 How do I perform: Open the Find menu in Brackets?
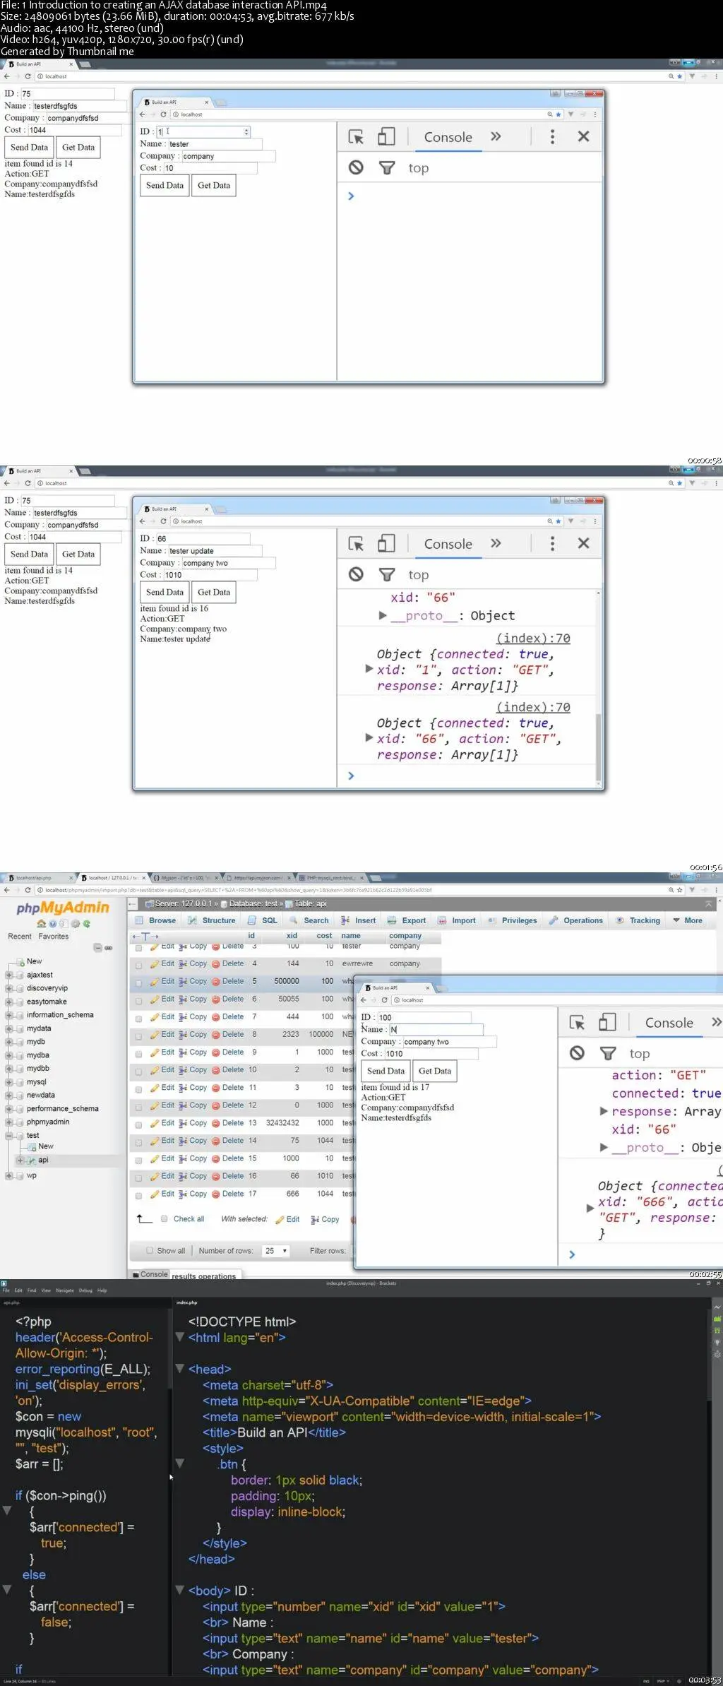pos(32,1290)
